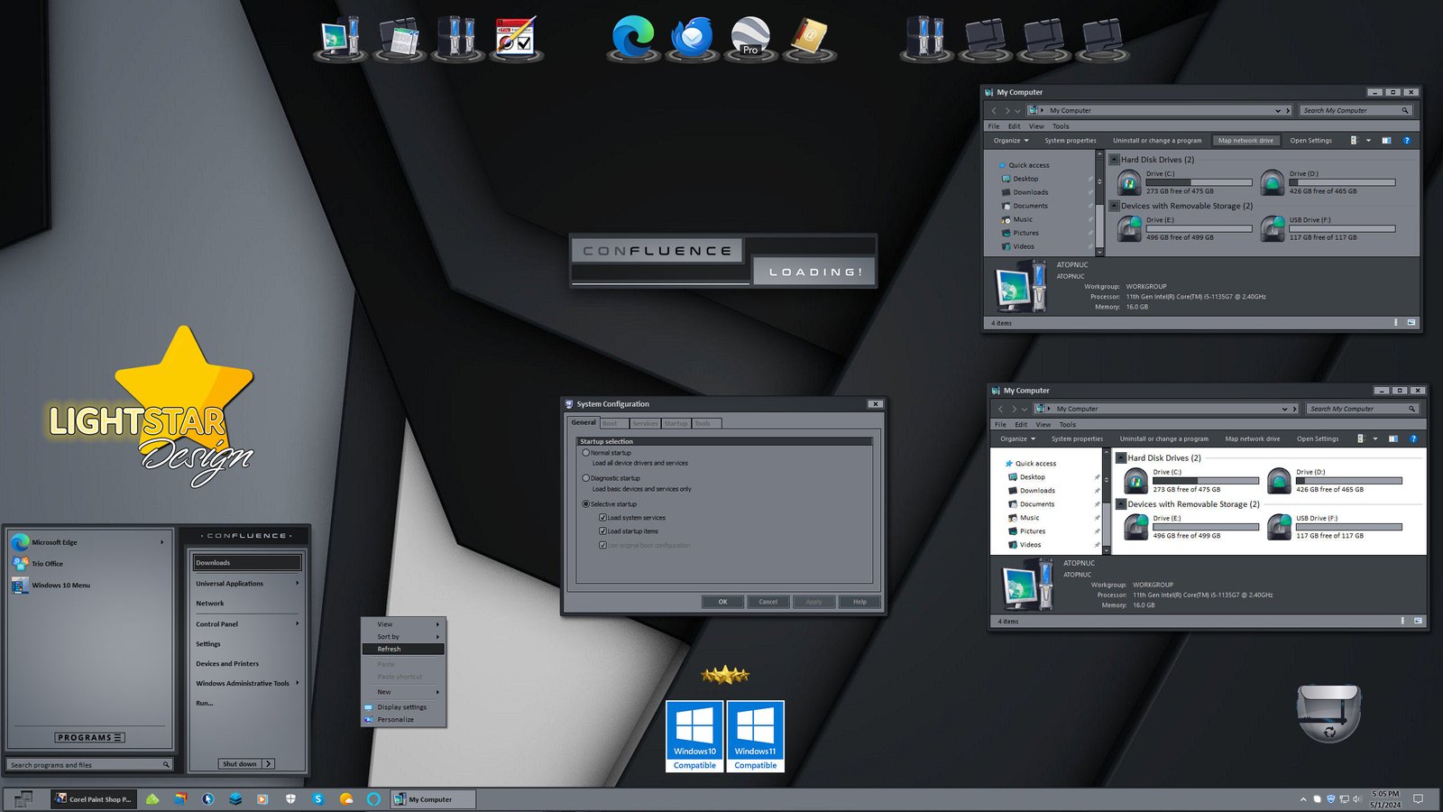
Task: Show hidden tray icons chevron
Action: tap(1302, 798)
